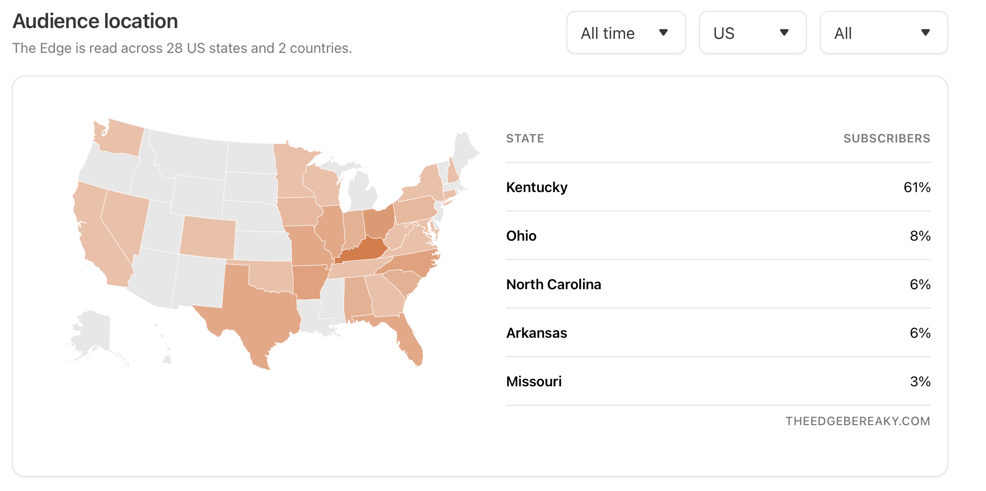Open the All time dropdown

(626, 33)
